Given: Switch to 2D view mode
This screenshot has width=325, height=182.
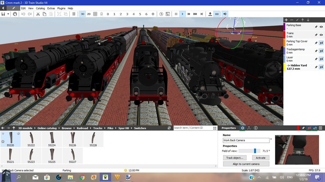Looking at the screenshot, I should tap(89, 14).
